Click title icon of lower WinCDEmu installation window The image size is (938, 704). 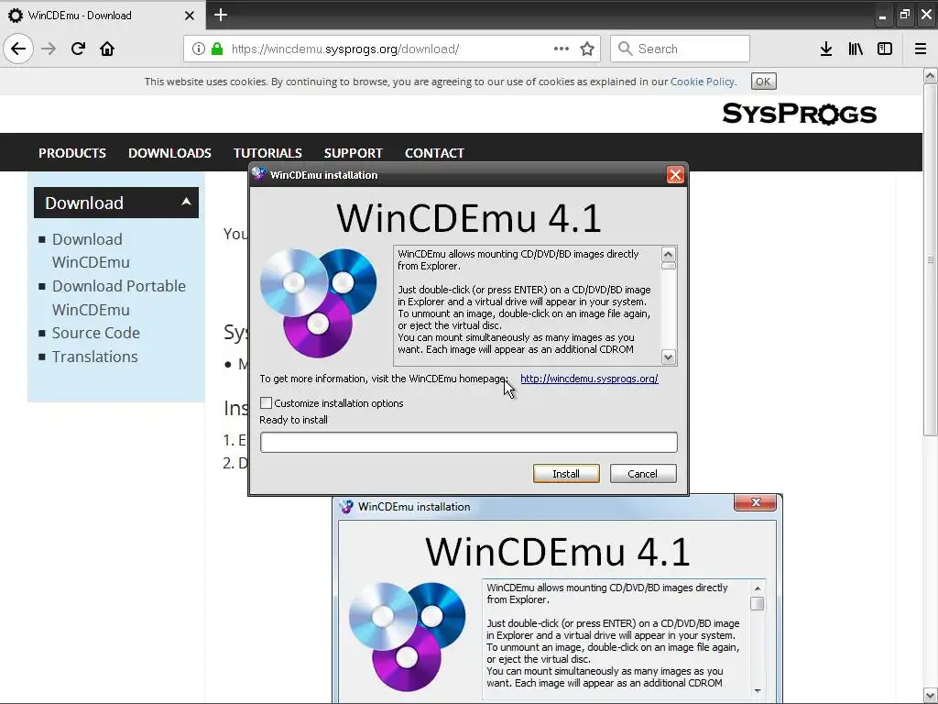tap(346, 506)
